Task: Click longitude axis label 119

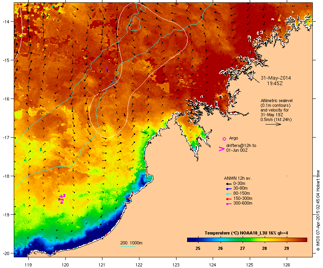Action: click(28, 265)
